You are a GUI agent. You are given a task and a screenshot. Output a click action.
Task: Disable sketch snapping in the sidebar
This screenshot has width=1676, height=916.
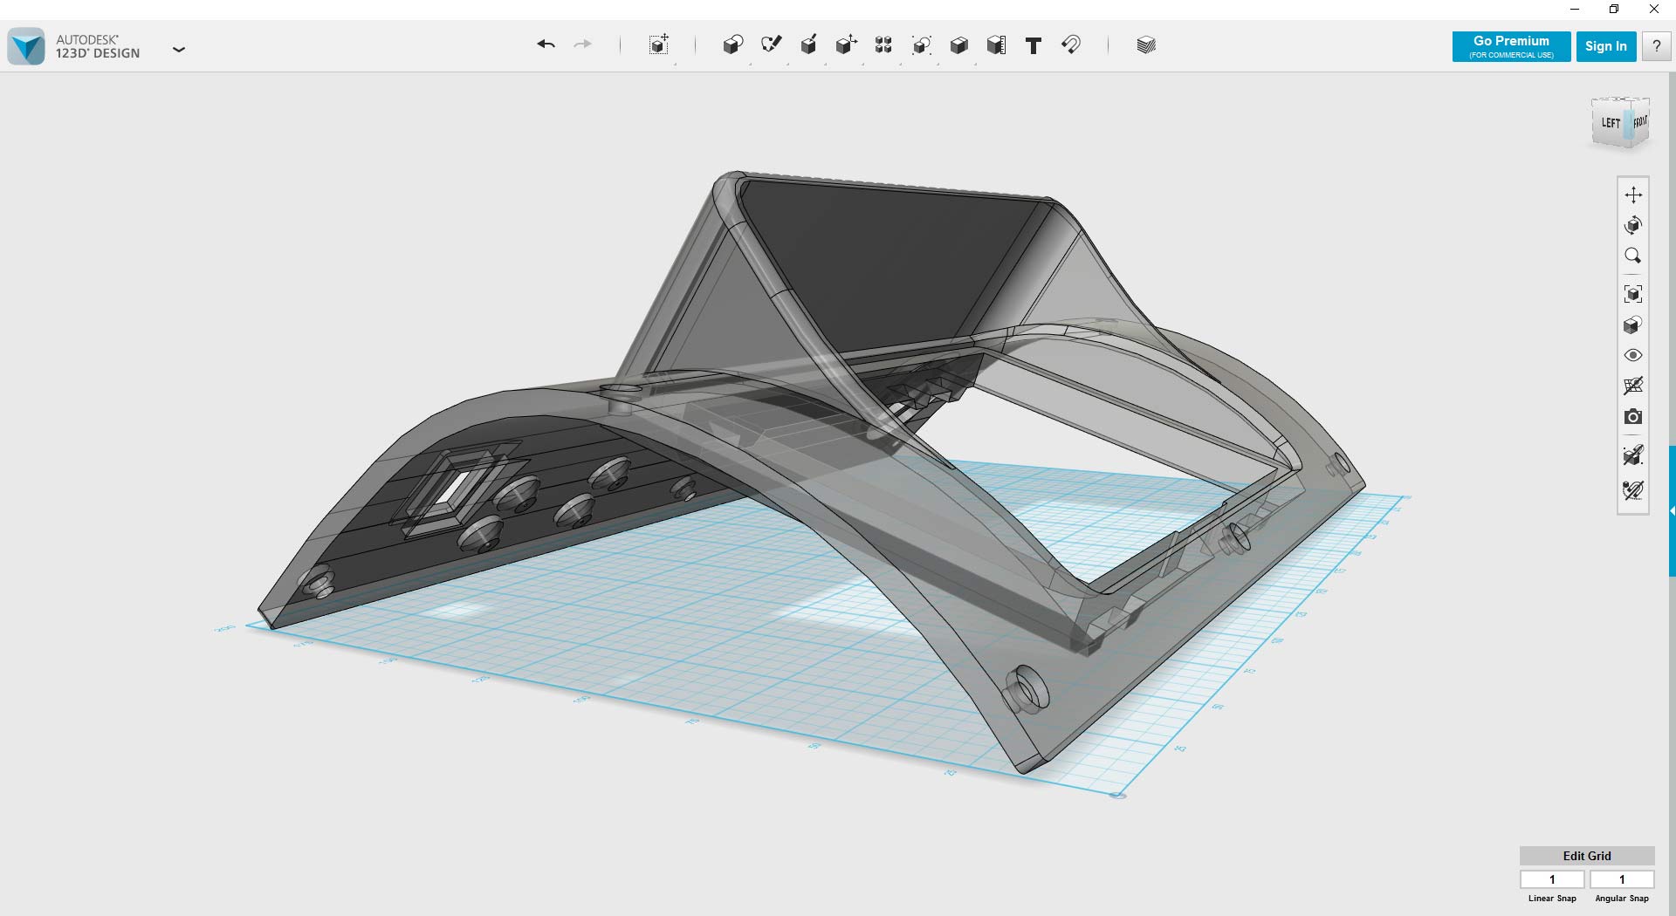1633,489
